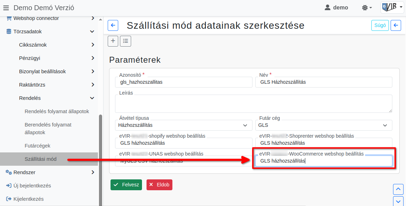406x206 pixels.
Task: Select Szállítási mód menu item
Action: click(x=49, y=159)
